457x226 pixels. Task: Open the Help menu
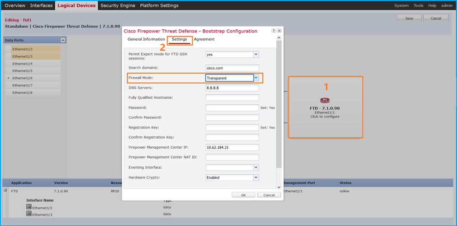coord(432,5)
